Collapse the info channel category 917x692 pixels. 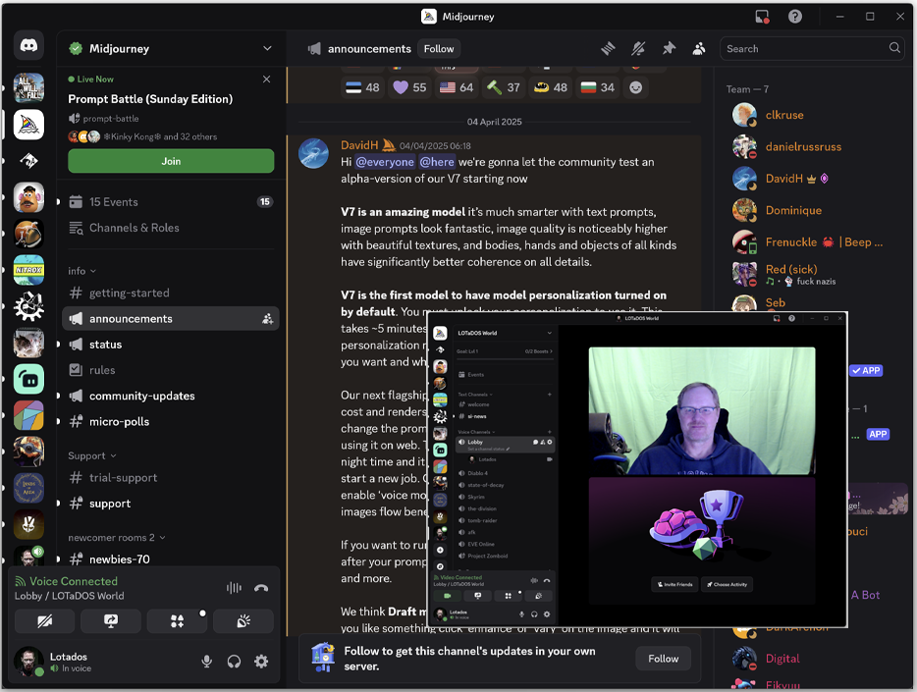82,271
